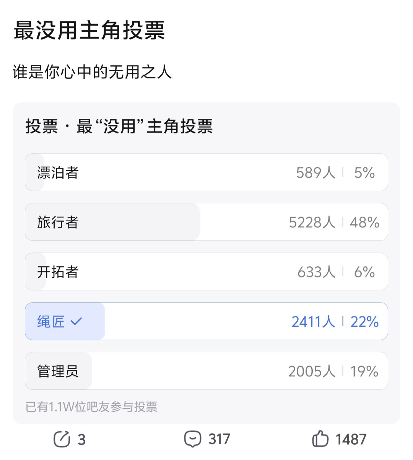413x460 pixels.
Task: Click the 5228人 vote count
Action: pyautogui.click(x=312, y=222)
